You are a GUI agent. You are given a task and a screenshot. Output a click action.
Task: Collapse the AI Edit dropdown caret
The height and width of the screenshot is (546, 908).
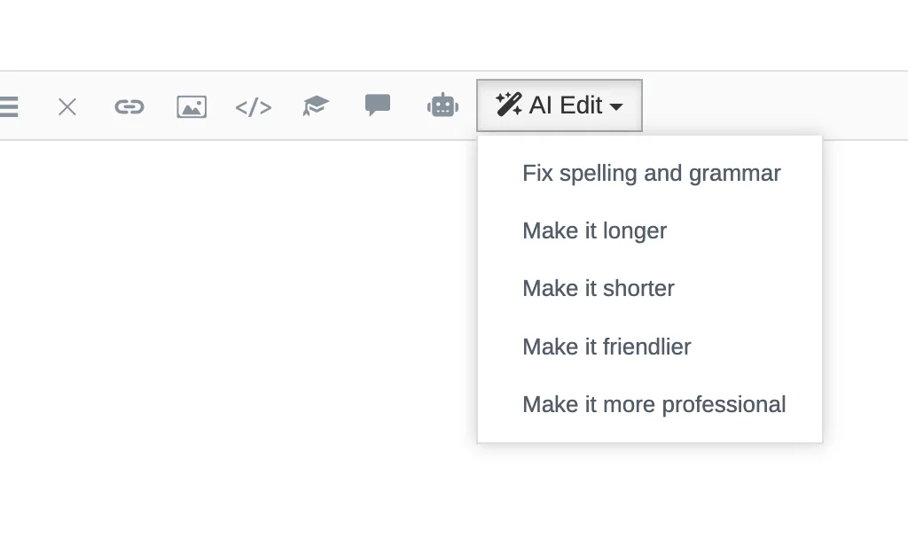617,106
